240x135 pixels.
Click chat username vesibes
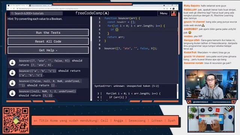tap(188, 36)
